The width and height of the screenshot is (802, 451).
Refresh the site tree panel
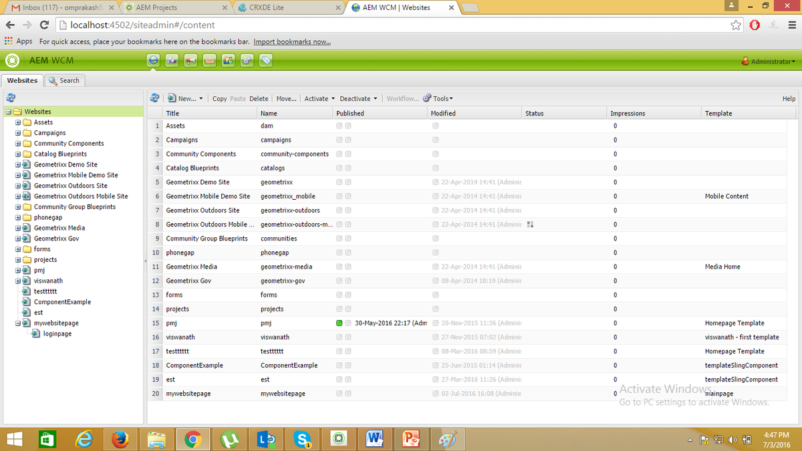(11, 98)
